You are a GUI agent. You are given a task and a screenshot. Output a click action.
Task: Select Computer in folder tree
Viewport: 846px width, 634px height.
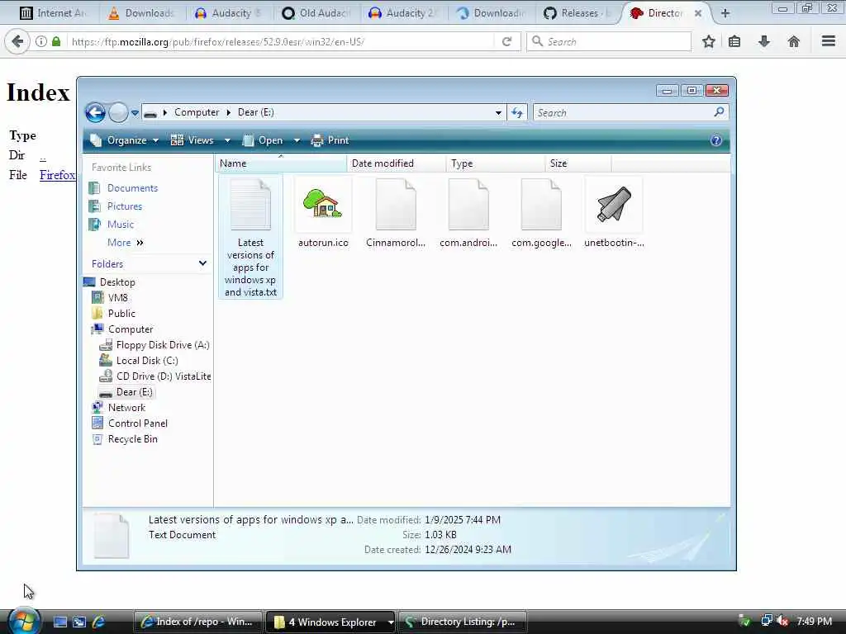coord(131,329)
